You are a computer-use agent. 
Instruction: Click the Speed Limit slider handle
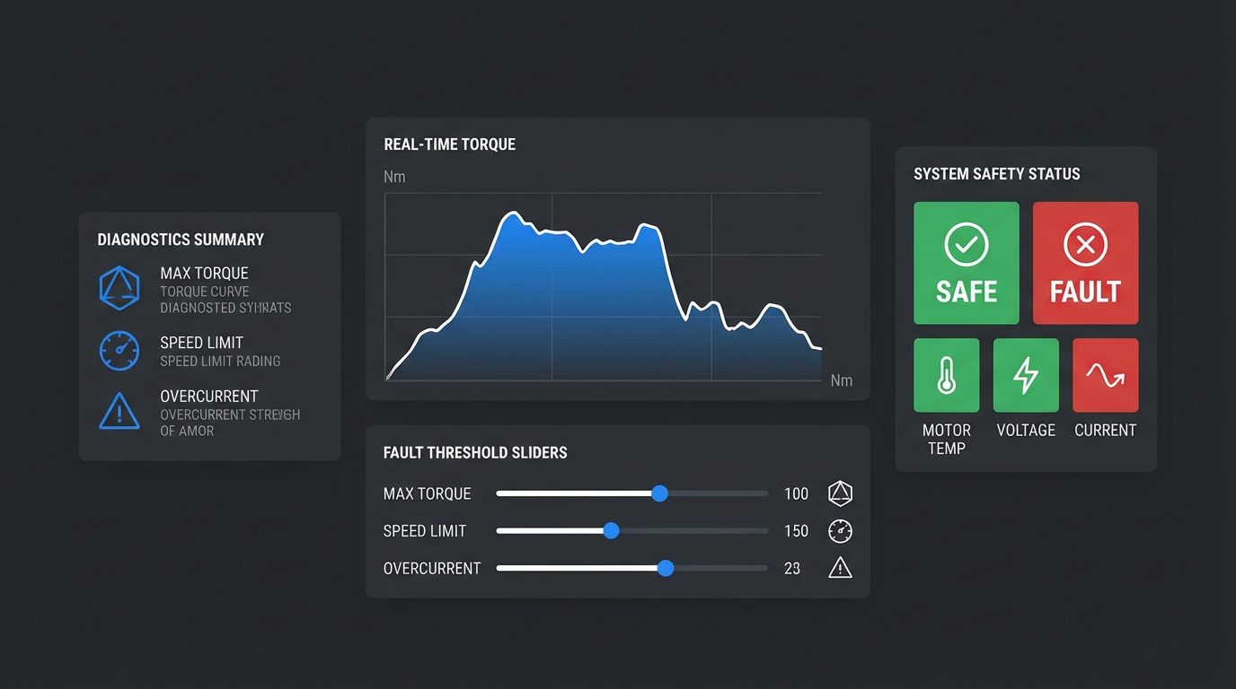[611, 530]
